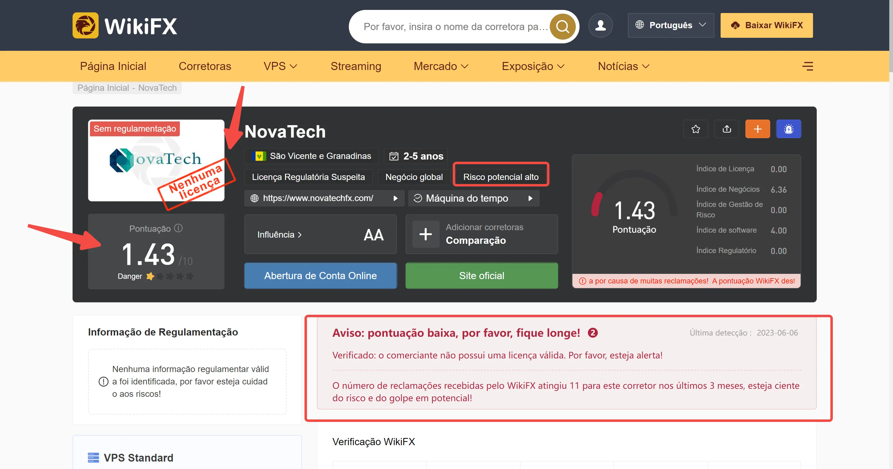Click the WikiFX eagle logo icon
The image size is (893, 469).
85,25
